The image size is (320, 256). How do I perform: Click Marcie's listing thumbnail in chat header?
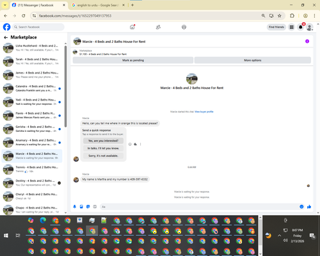coord(77,42)
